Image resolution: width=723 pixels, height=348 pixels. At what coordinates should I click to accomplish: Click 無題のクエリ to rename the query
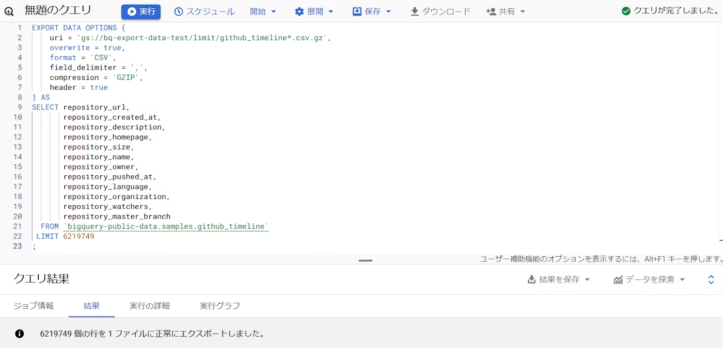click(x=58, y=9)
